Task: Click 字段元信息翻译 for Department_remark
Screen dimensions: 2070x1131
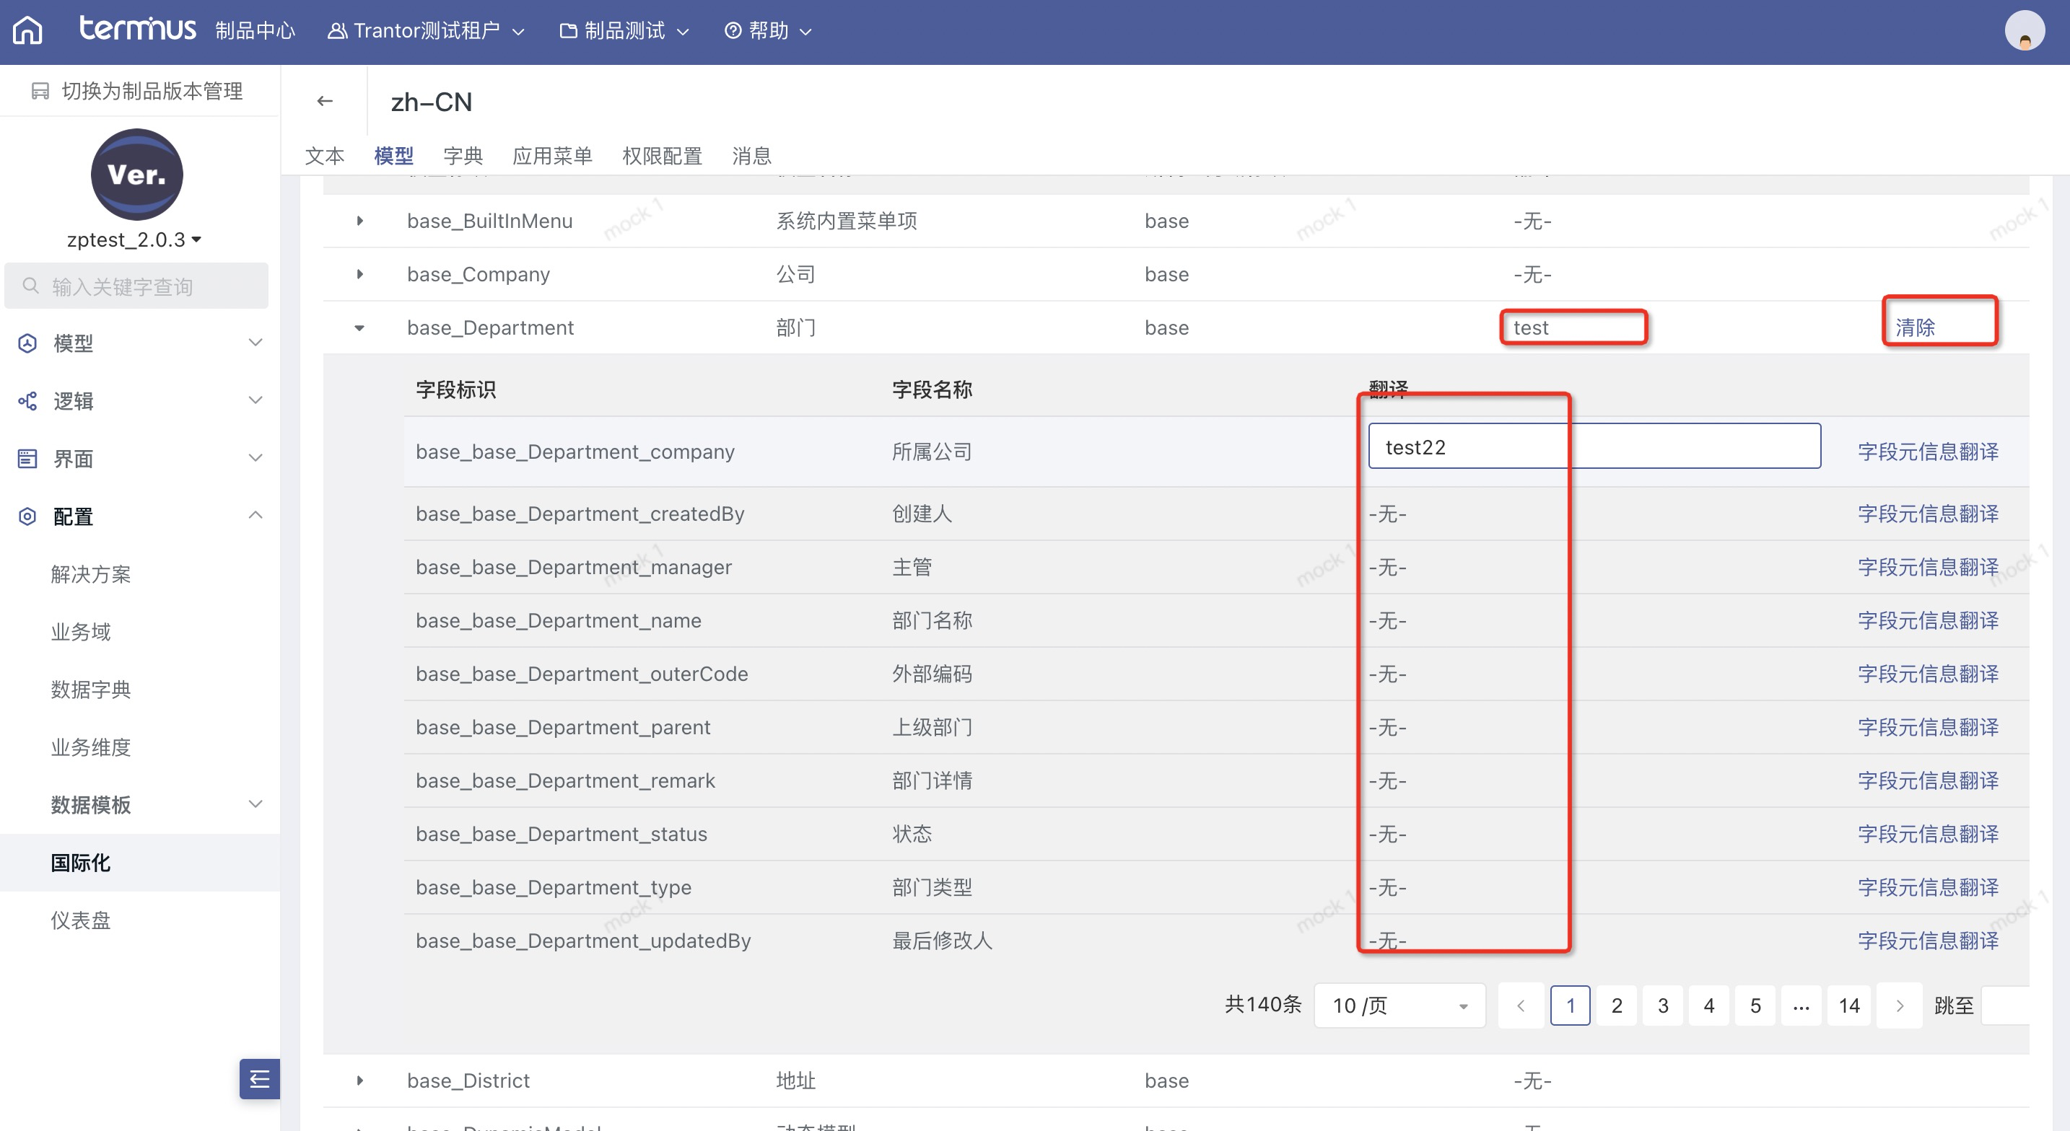Action: (x=1929, y=780)
